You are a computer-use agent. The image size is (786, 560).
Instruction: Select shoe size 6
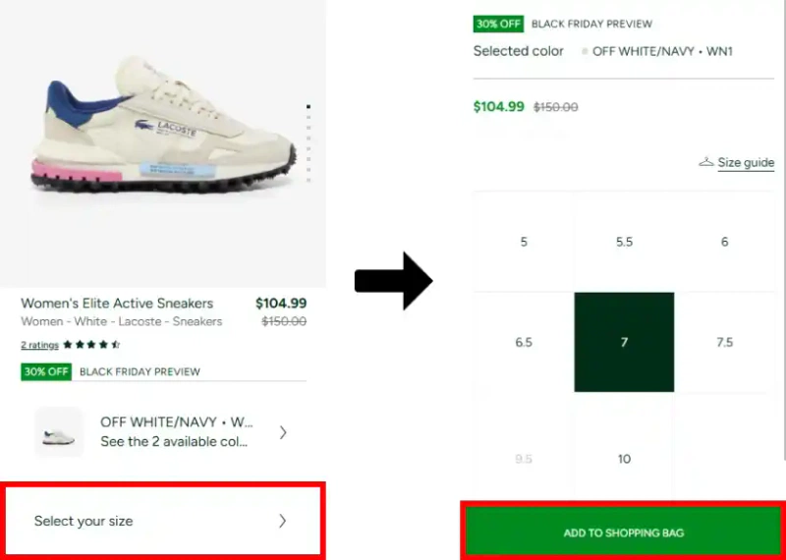tap(725, 242)
